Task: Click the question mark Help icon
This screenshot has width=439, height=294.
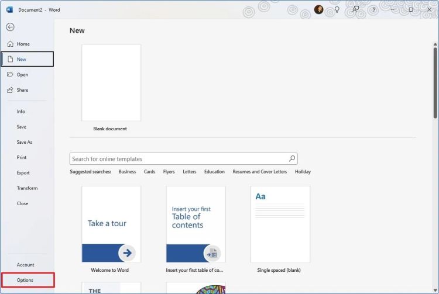Action: click(373, 10)
